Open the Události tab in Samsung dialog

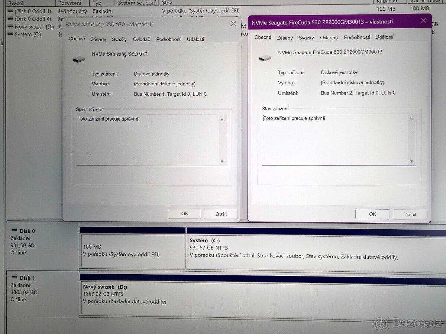[195, 39]
